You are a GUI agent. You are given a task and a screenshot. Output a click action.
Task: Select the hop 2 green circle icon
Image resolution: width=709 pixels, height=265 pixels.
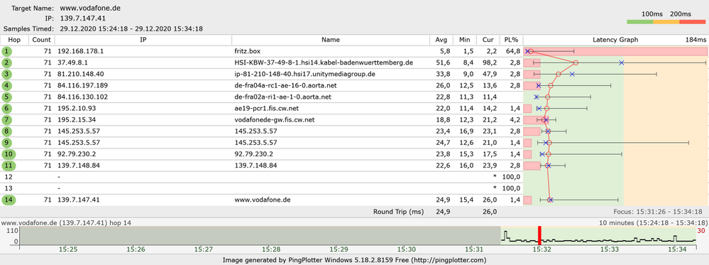(x=7, y=63)
